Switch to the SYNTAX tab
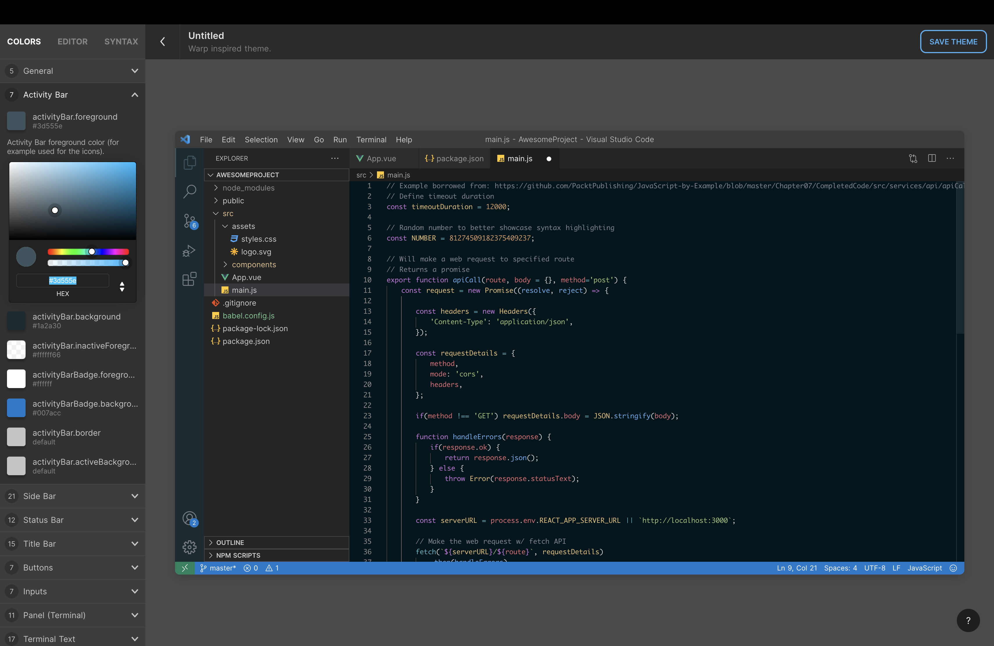994x646 pixels. [121, 41]
